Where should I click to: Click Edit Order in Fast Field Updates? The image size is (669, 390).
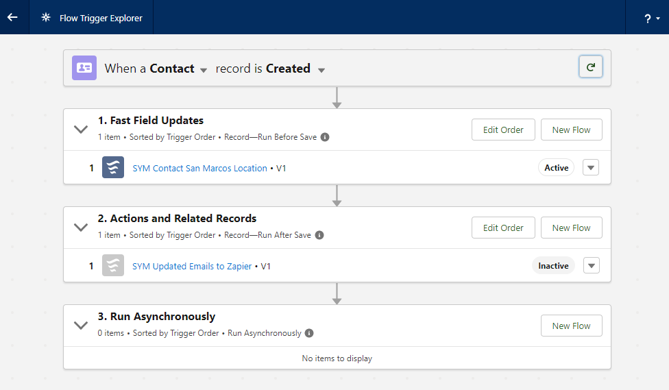point(503,130)
